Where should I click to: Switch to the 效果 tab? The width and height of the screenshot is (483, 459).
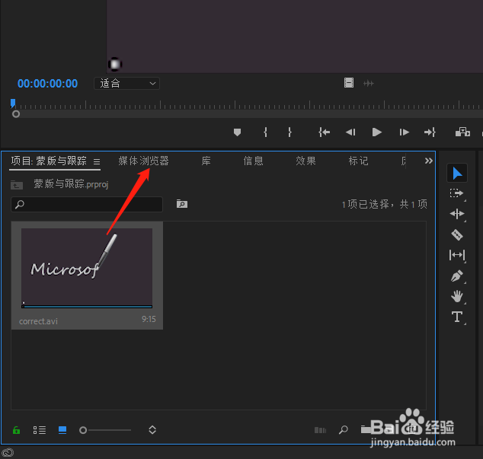coord(305,161)
